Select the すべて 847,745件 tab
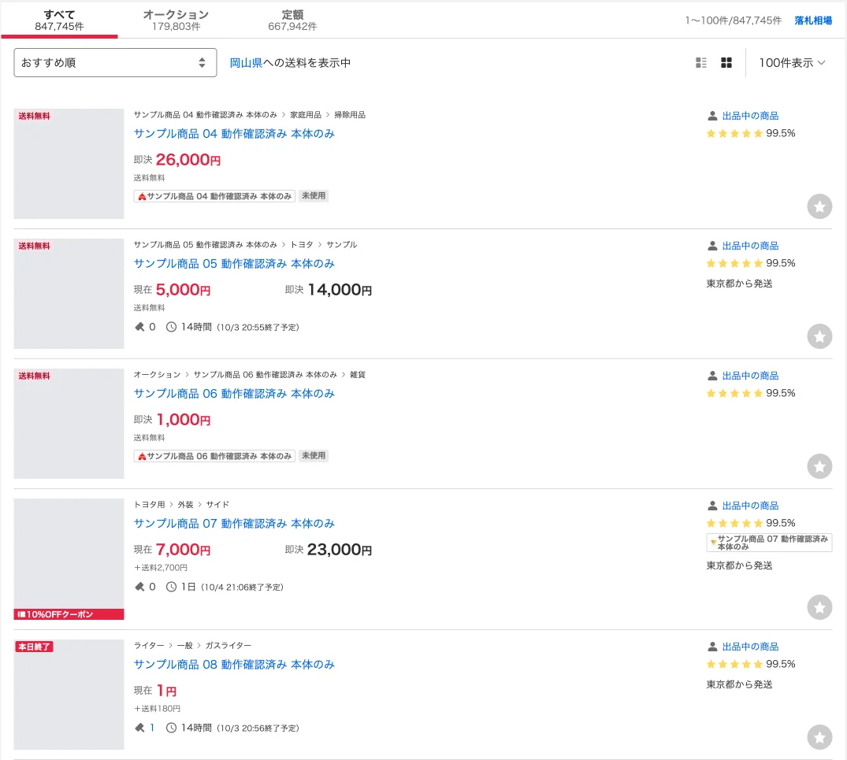847x760 pixels. point(59,20)
